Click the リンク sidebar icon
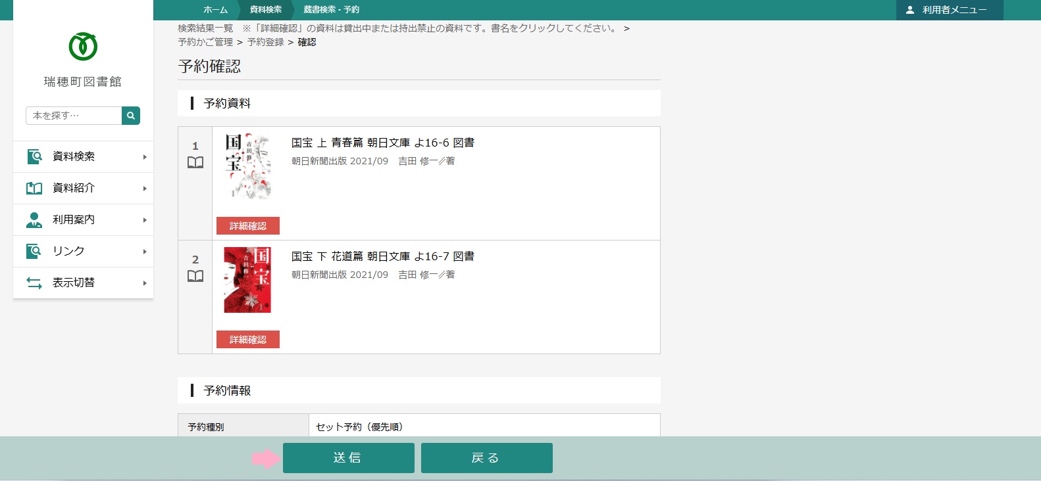Image resolution: width=1041 pixels, height=481 pixels. point(34,251)
